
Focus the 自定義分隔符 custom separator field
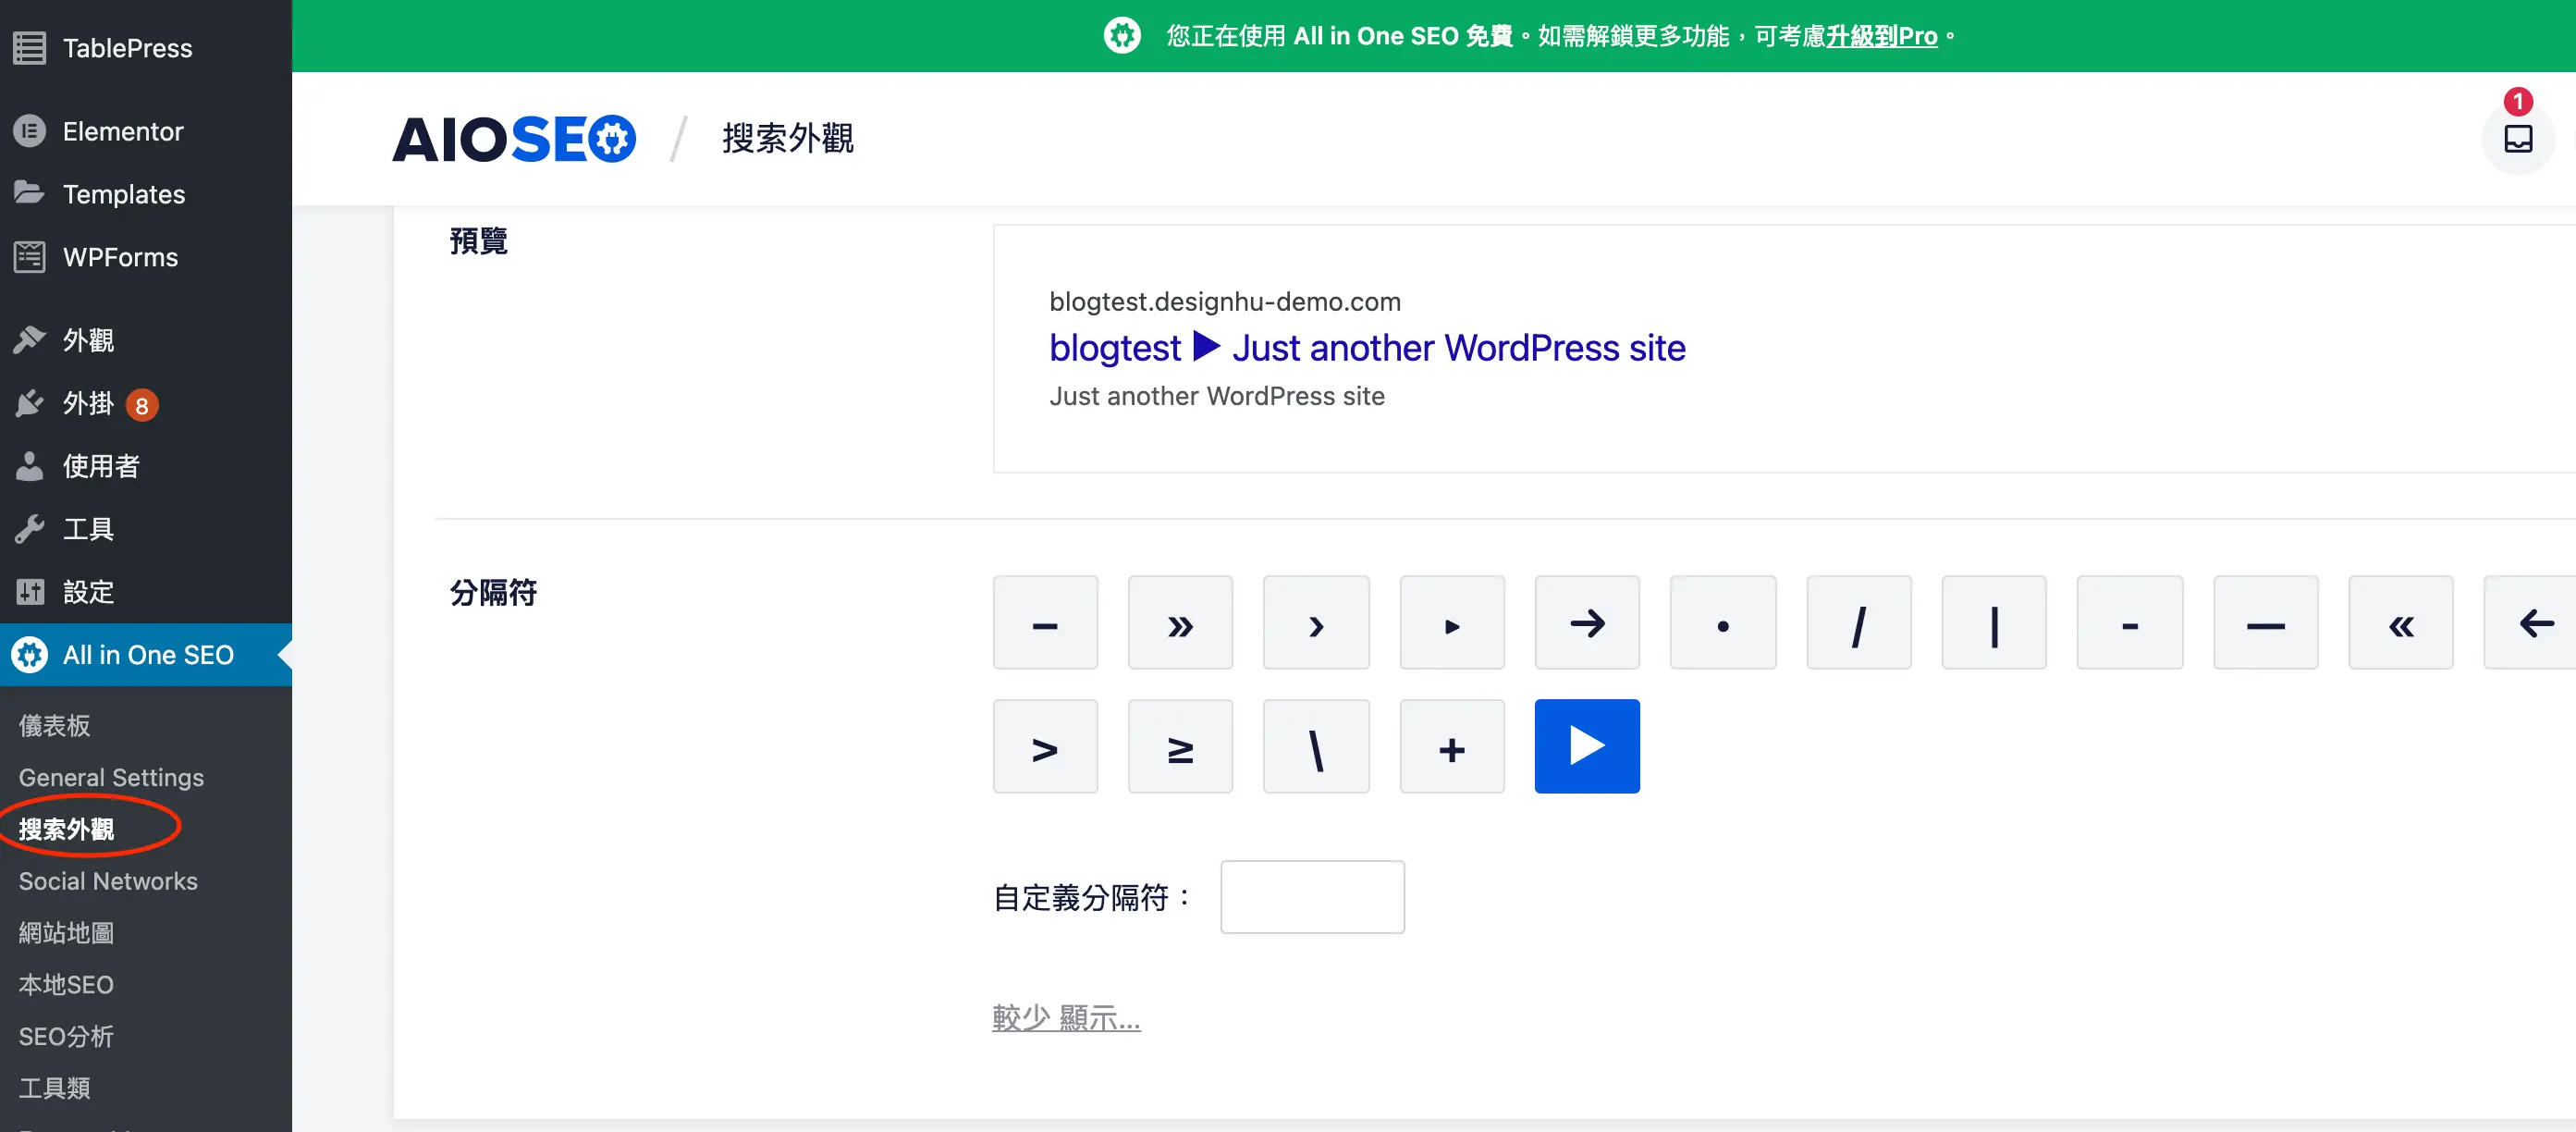click(x=1312, y=897)
